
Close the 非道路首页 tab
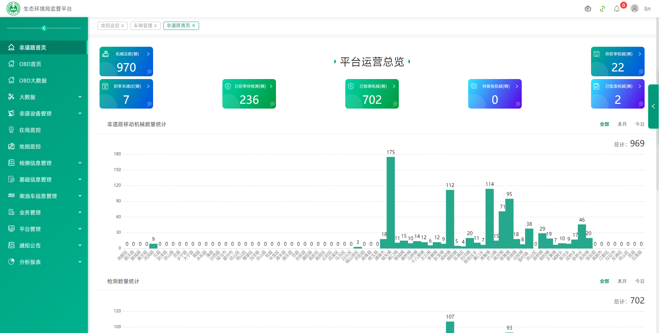coord(194,26)
